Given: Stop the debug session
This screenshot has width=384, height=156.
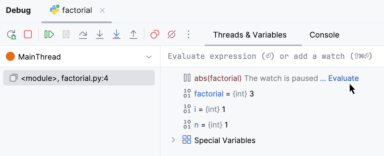Looking at the screenshot, I should click(x=28, y=34).
